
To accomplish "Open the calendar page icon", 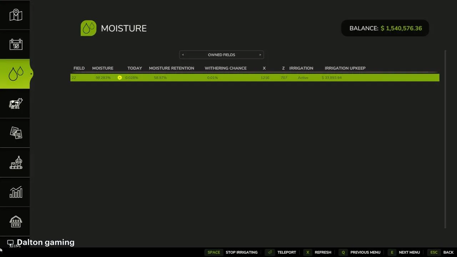I will point(16,44).
